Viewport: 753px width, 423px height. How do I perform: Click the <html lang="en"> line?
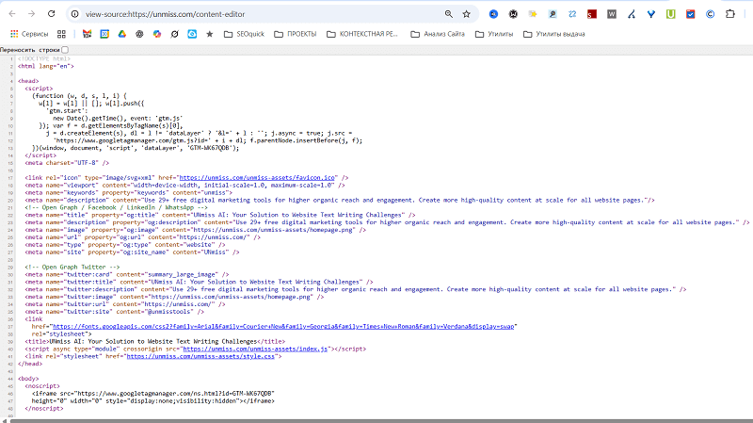click(46, 66)
